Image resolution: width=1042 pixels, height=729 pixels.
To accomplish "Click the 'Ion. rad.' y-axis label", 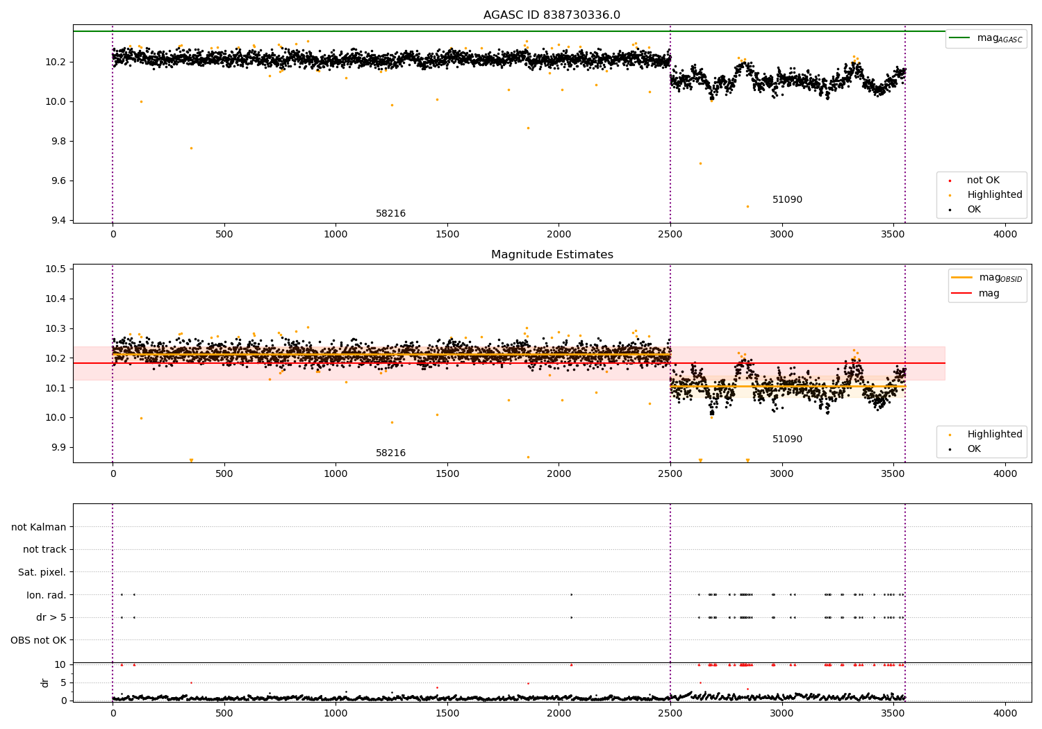I will (46, 595).
